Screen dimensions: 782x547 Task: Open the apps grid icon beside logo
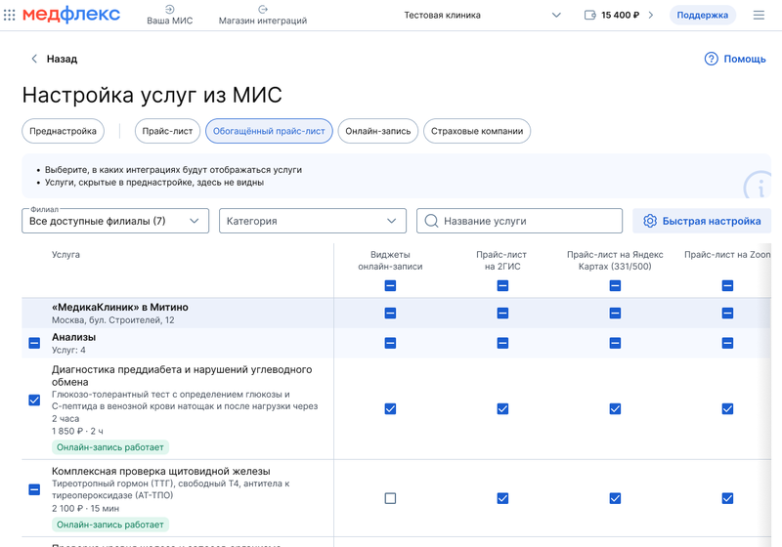(x=9, y=15)
